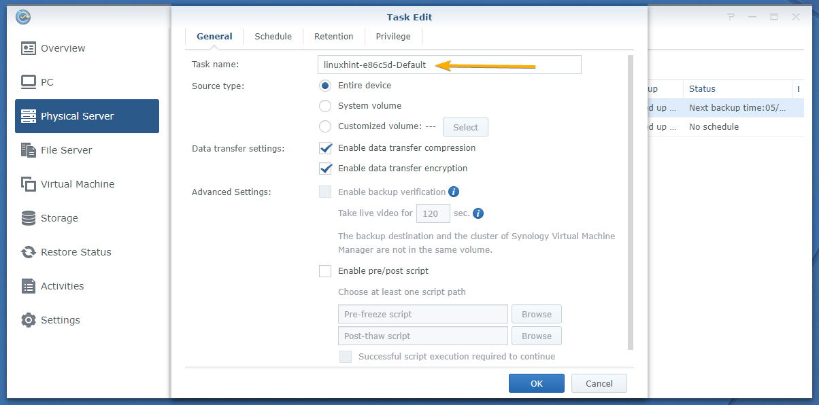Click the Overview sidebar icon
Screen dimensions: 819x405
coord(29,48)
